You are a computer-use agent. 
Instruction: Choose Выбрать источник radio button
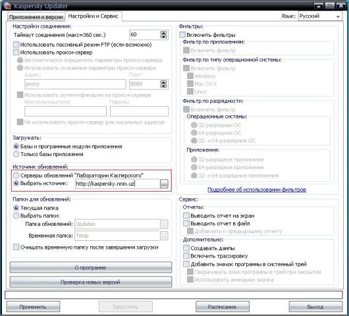[16, 183]
